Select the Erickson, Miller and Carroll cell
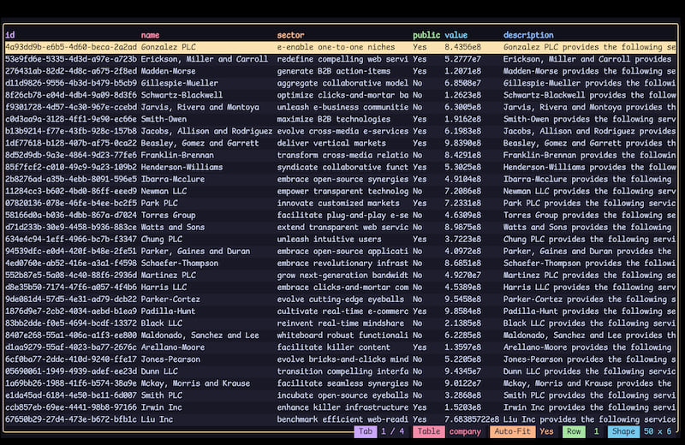Viewport: 685px width, 445px height. pyautogui.click(x=205, y=59)
